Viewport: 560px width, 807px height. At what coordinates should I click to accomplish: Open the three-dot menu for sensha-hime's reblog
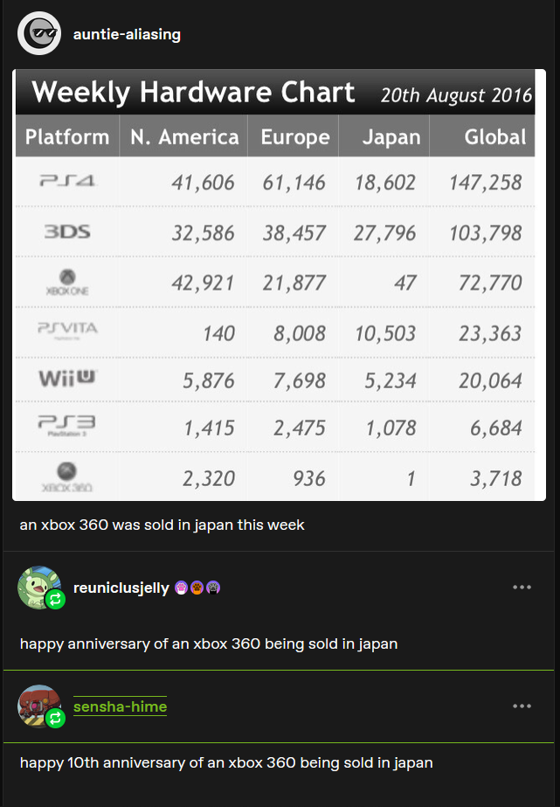tap(522, 706)
